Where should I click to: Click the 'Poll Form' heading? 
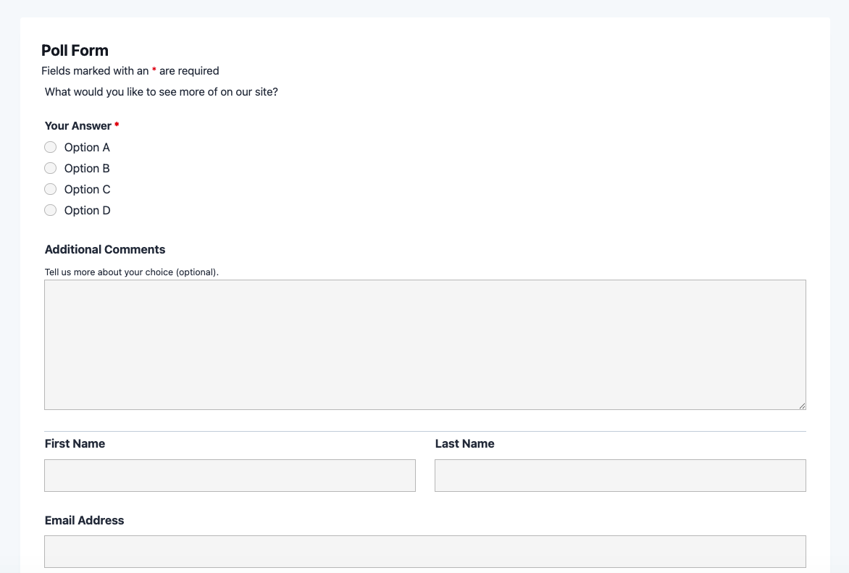75,50
